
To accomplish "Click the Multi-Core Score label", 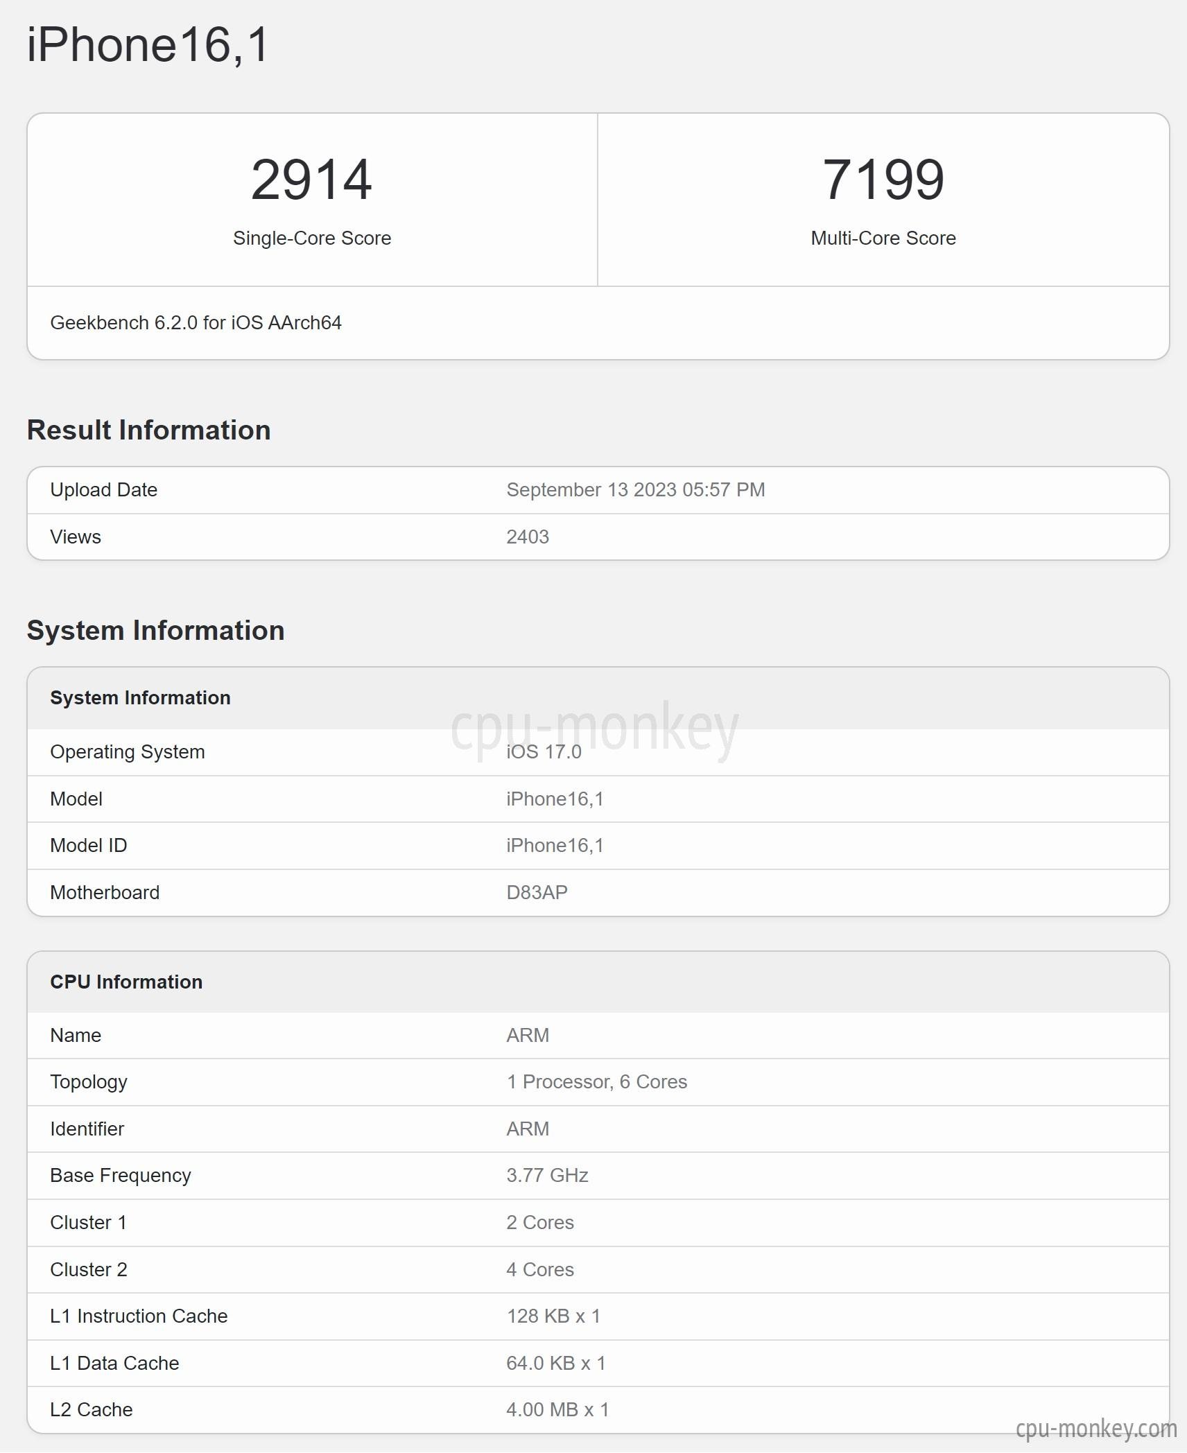I will point(883,238).
